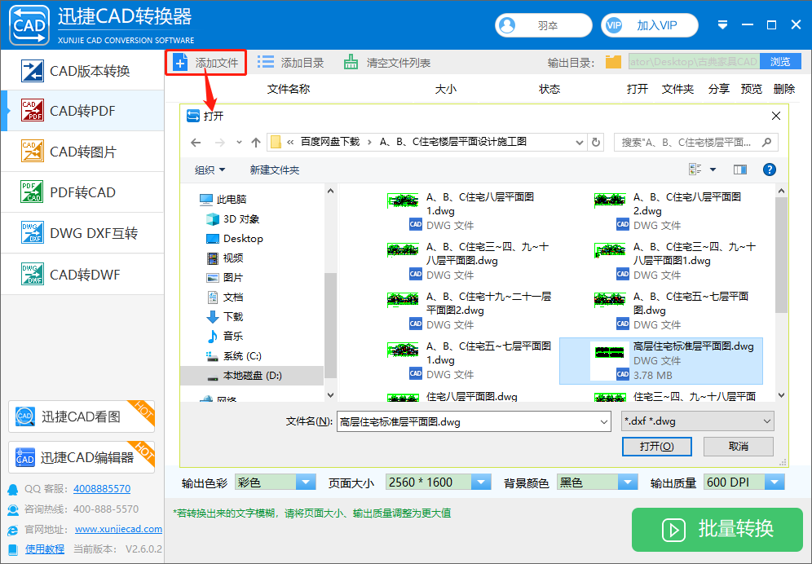Refresh the folder view
Screen dimensions: 812x564
595,142
